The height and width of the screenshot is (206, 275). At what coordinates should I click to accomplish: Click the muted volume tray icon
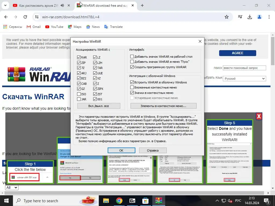tap(230, 201)
